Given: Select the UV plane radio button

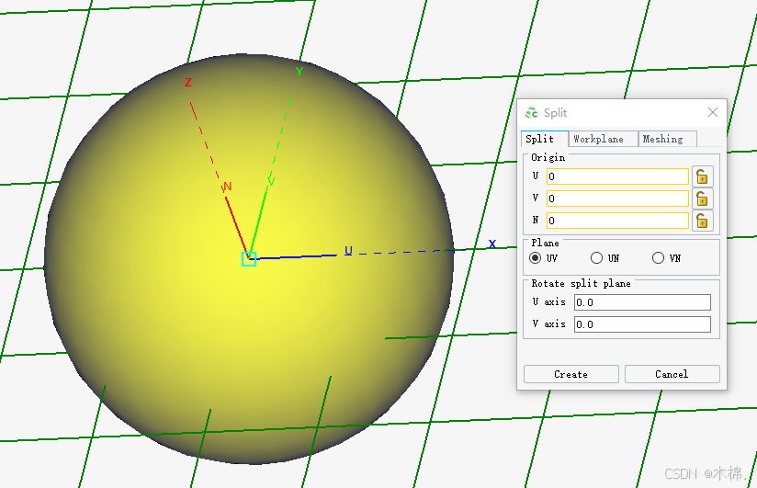Looking at the screenshot, I should 535,258.
